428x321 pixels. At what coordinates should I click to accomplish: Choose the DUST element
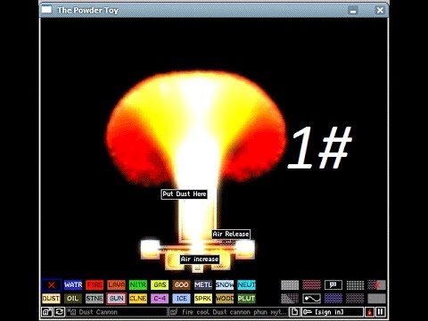point(51,299)
